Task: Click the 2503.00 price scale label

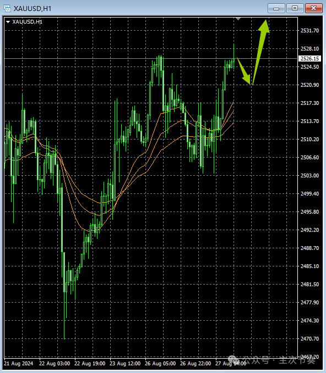Action: (x=309, y=176)
